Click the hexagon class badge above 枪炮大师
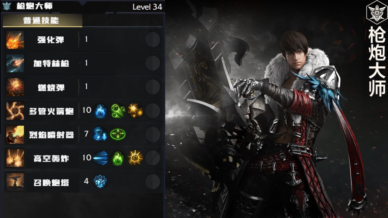This screenshot has width=388, height=218. (377, 12)
